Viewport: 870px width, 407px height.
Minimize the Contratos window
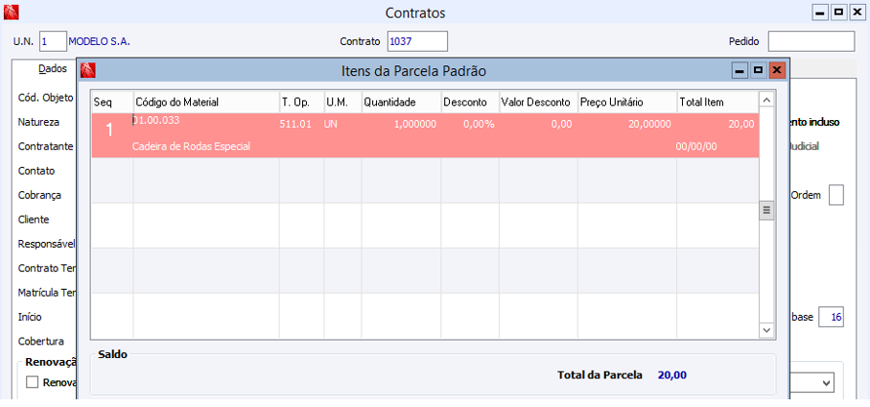[820, 13]
